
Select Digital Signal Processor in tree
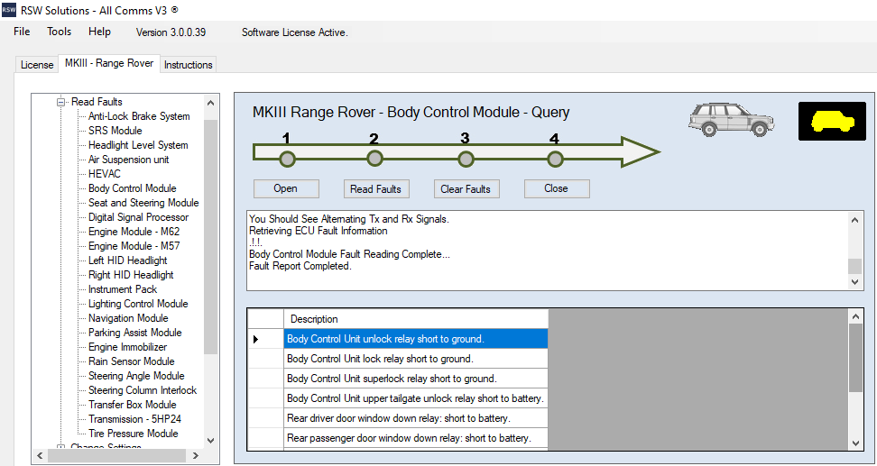click(139, 217)
